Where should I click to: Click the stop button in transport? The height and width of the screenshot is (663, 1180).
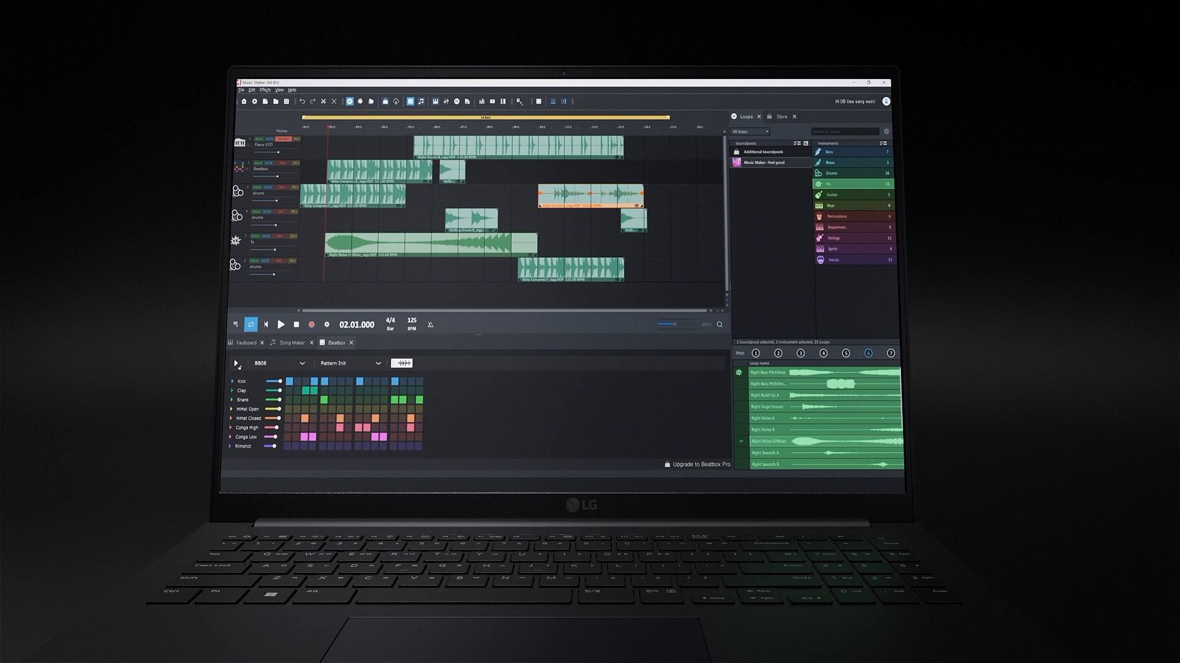(x=296, y=325)
